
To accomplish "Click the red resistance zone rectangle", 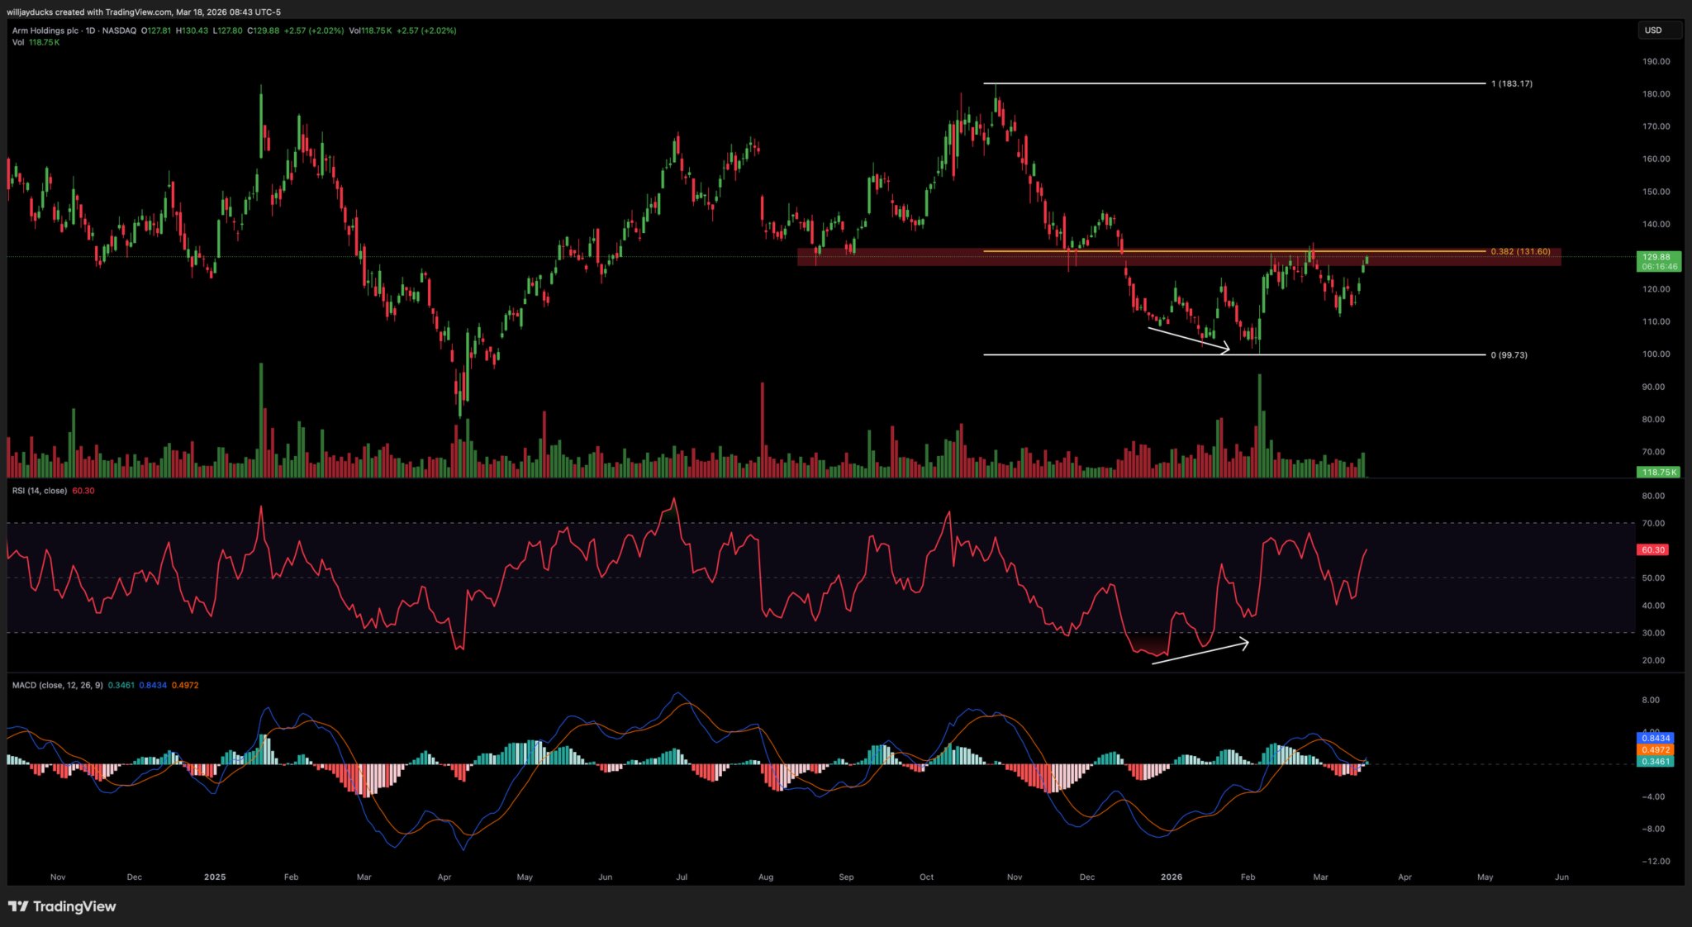I will pyautogui.click(x=909, y=259).
